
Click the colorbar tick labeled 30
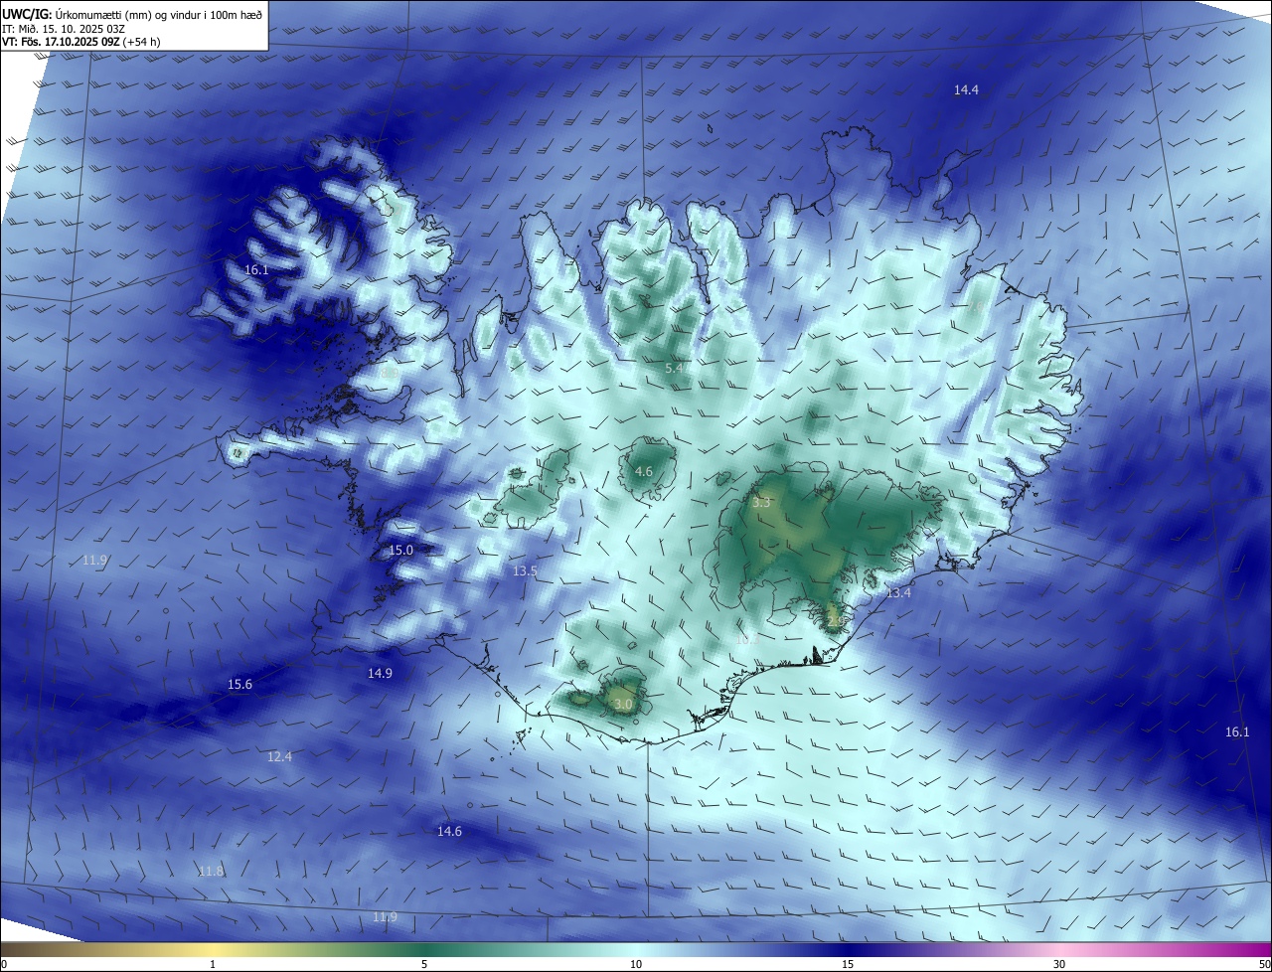(1059, 964)
